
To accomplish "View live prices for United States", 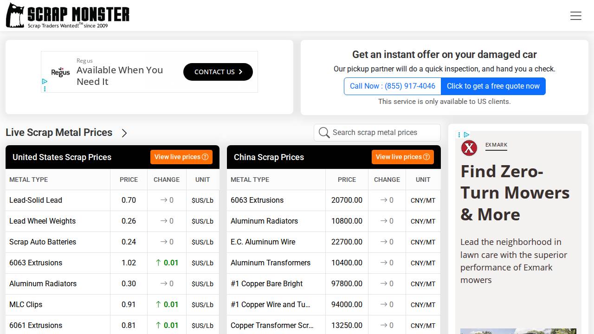I will coord(181,157).
